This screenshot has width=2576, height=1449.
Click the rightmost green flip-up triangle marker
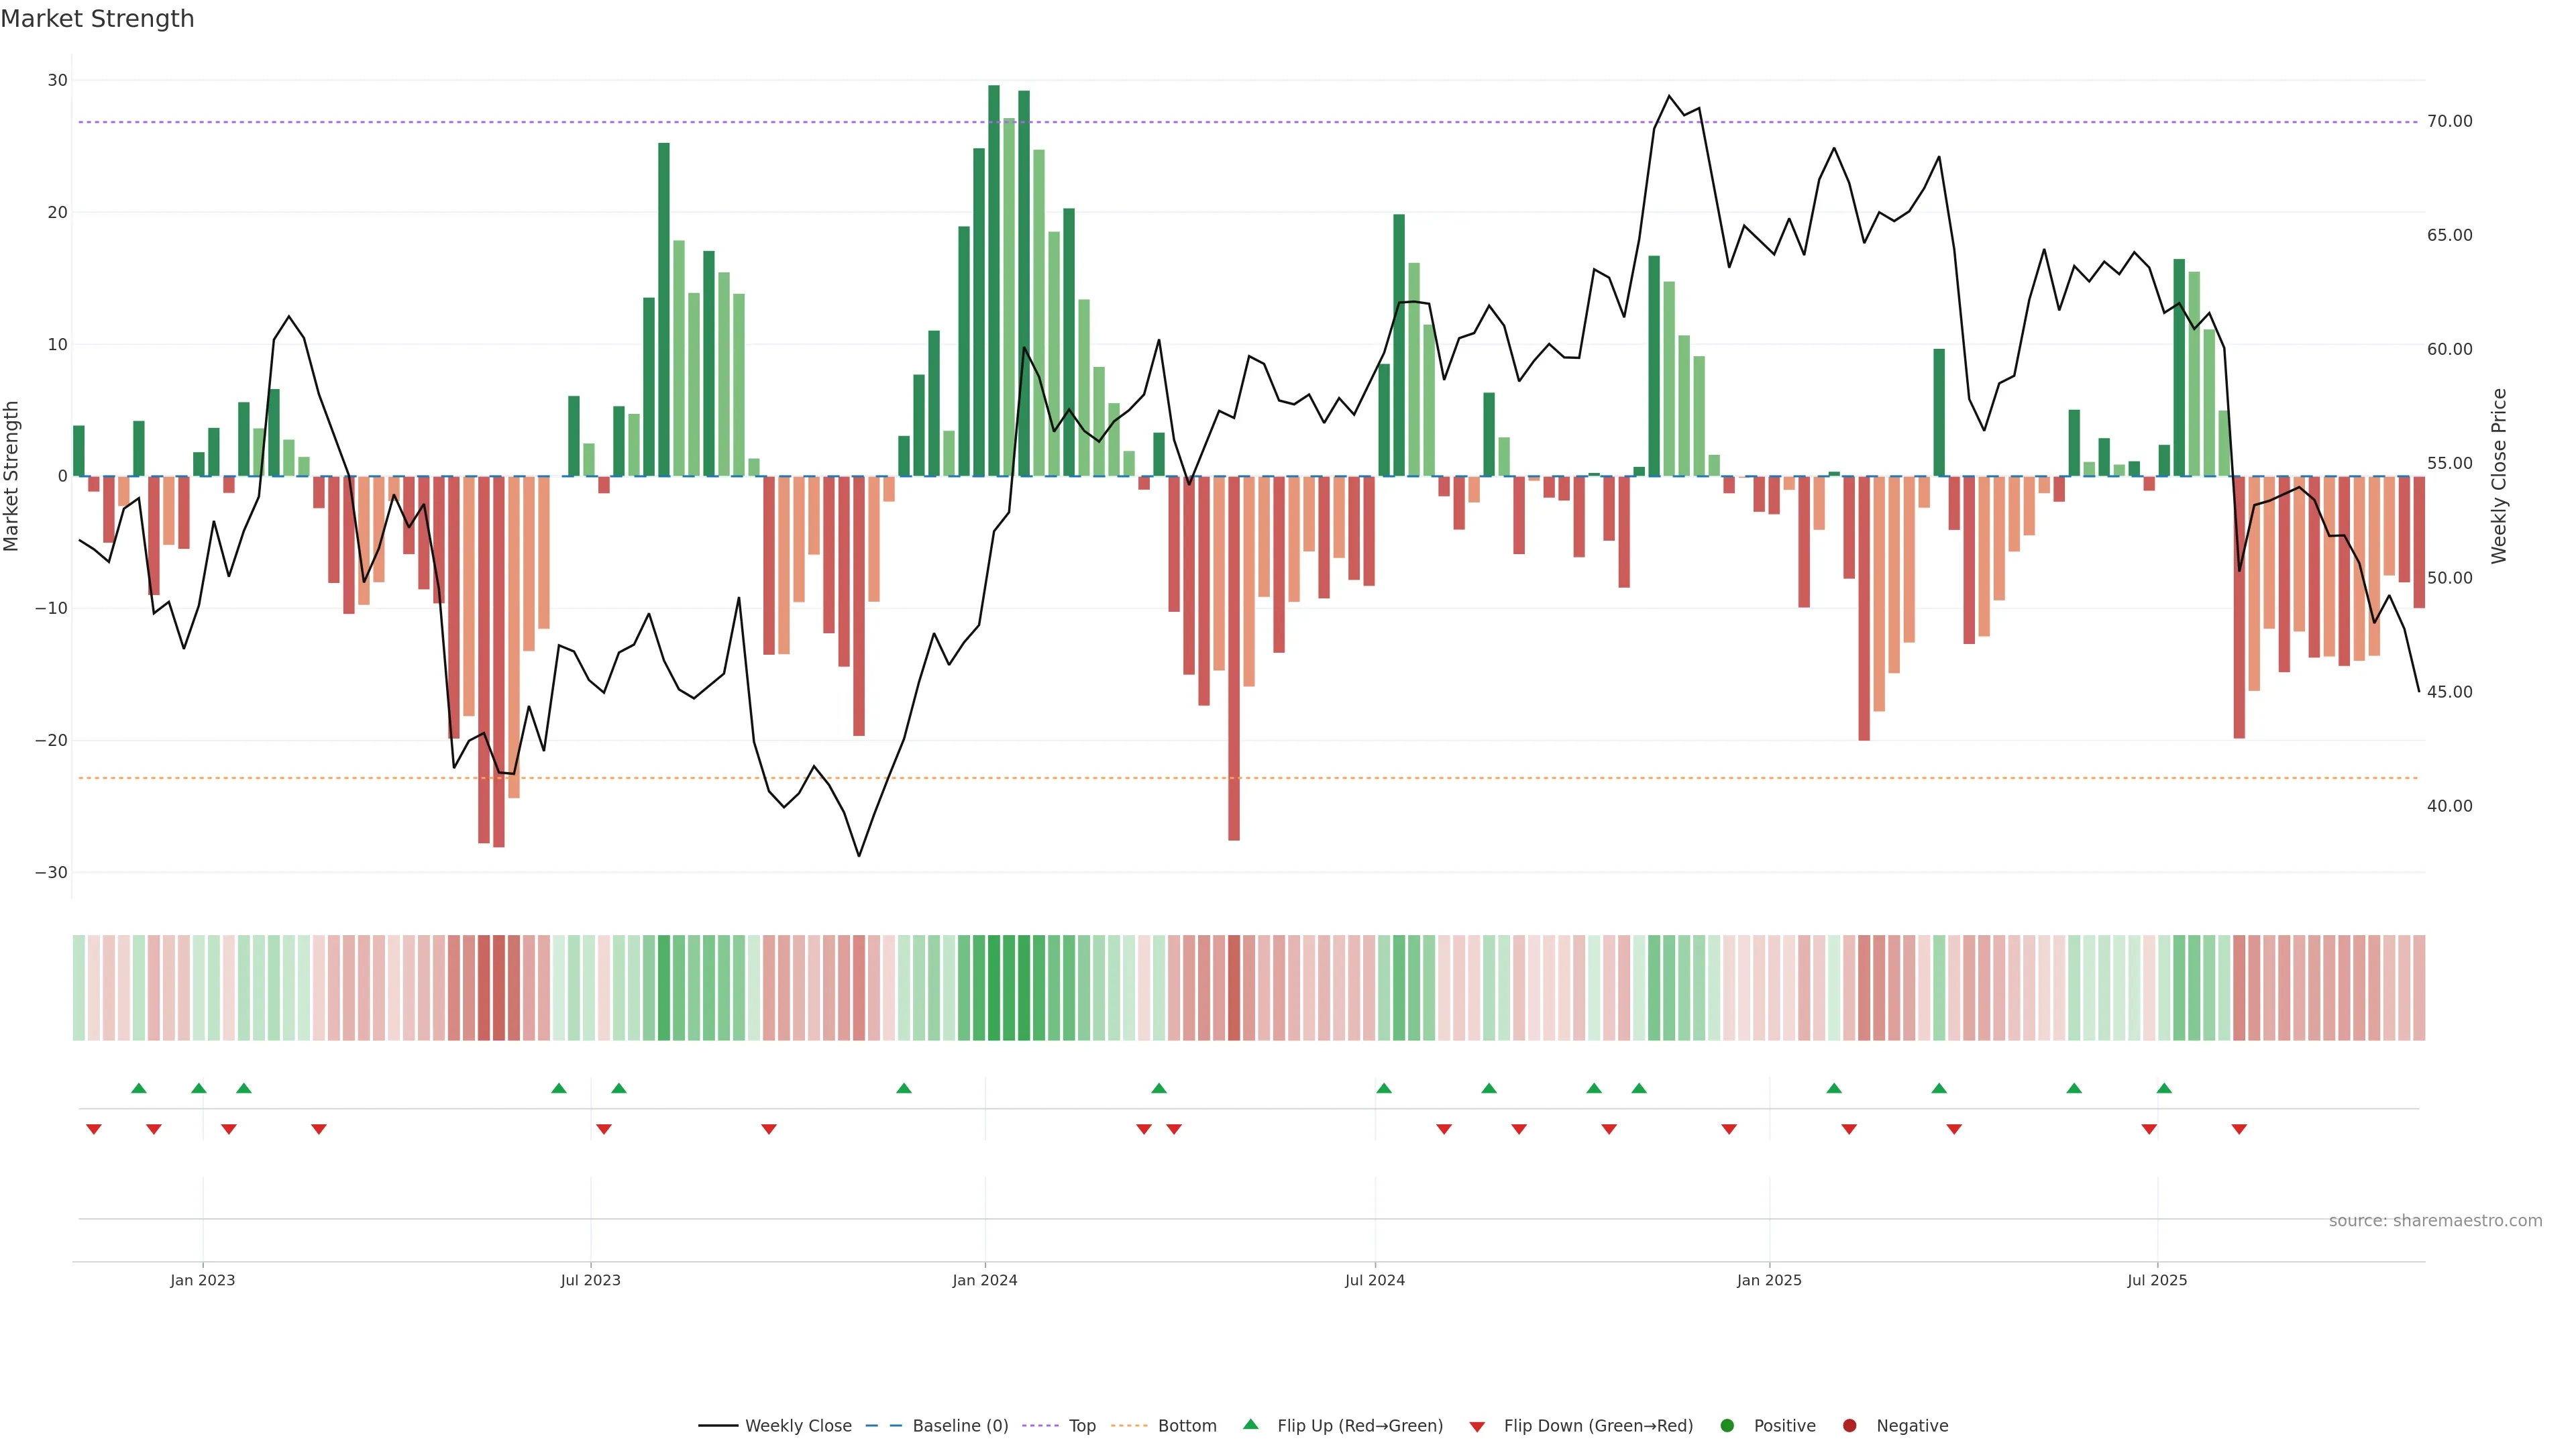(2164, 1088)
